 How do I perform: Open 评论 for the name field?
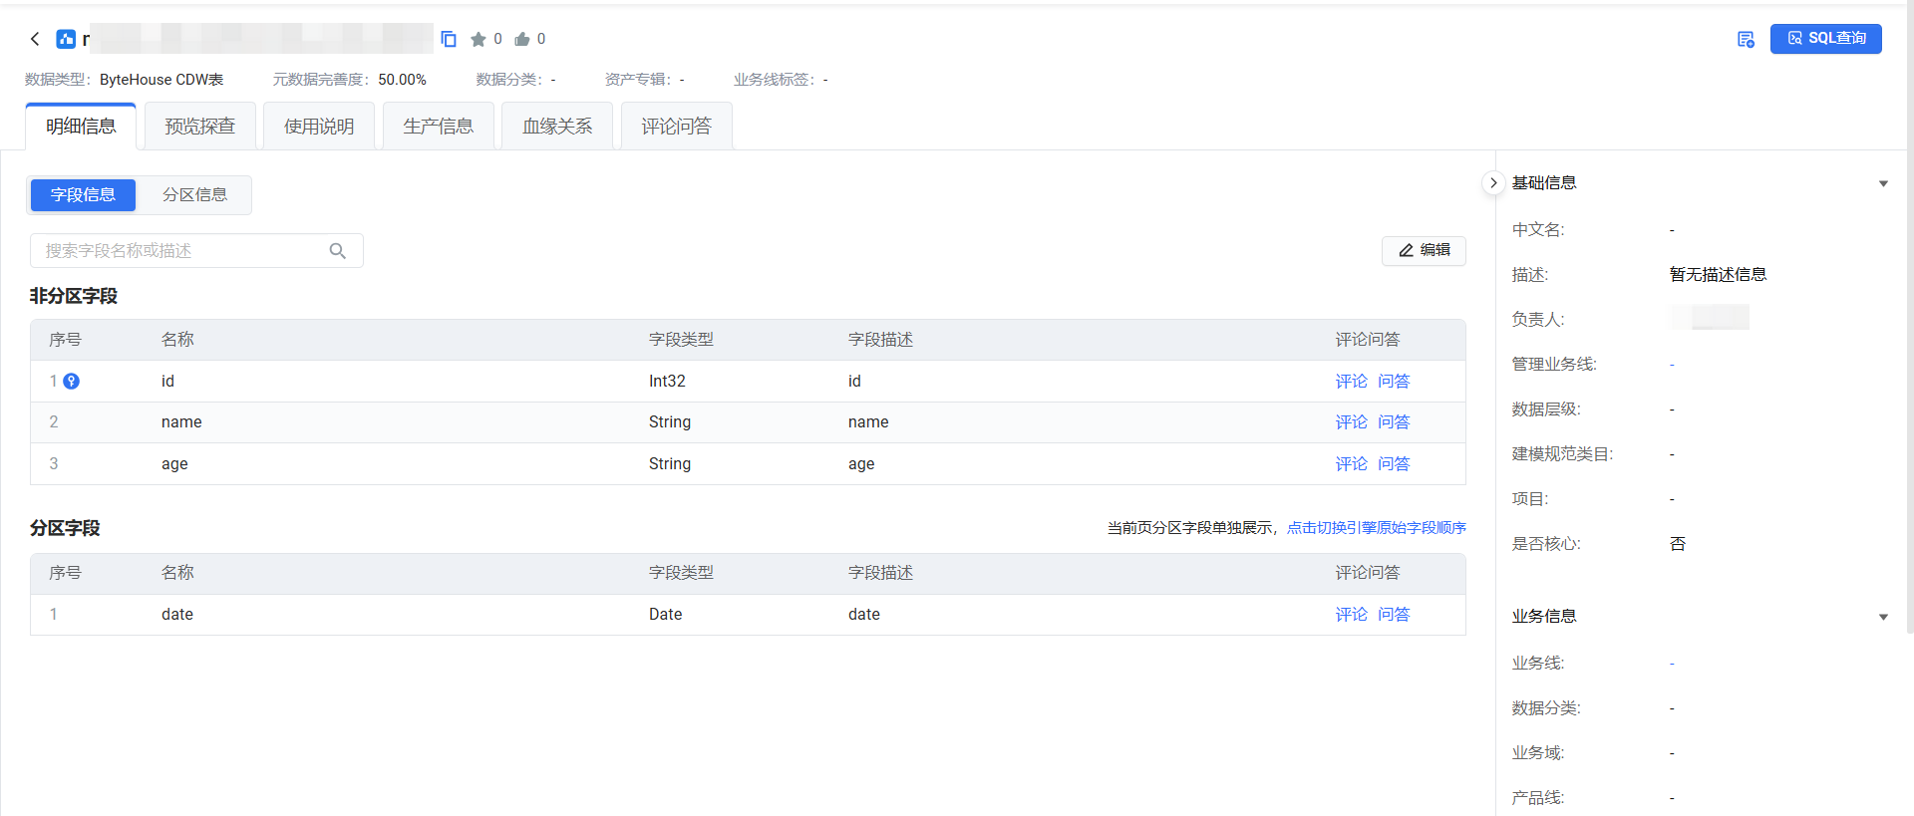click(1351, 422)
